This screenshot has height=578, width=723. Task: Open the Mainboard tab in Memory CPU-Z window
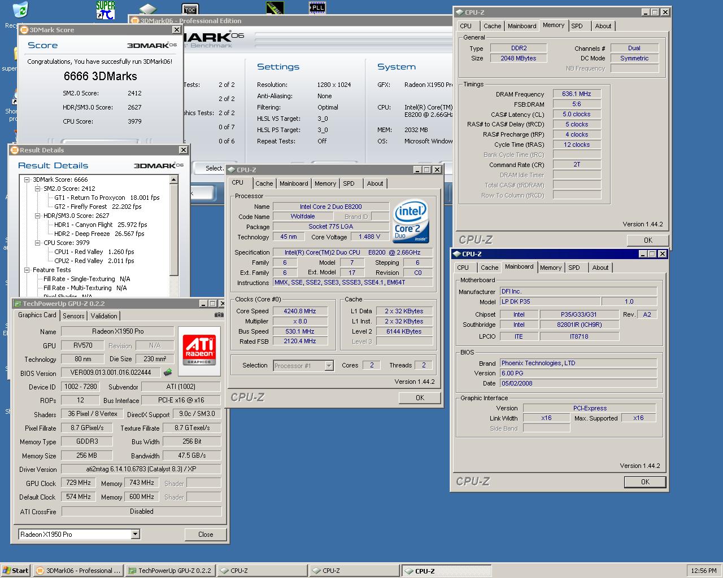522,26
